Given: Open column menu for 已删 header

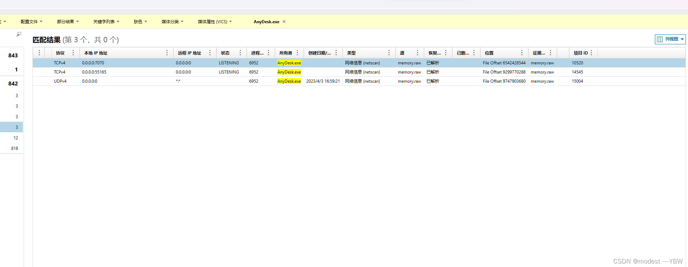Looking at the screenshot, I should pos(474,53).
